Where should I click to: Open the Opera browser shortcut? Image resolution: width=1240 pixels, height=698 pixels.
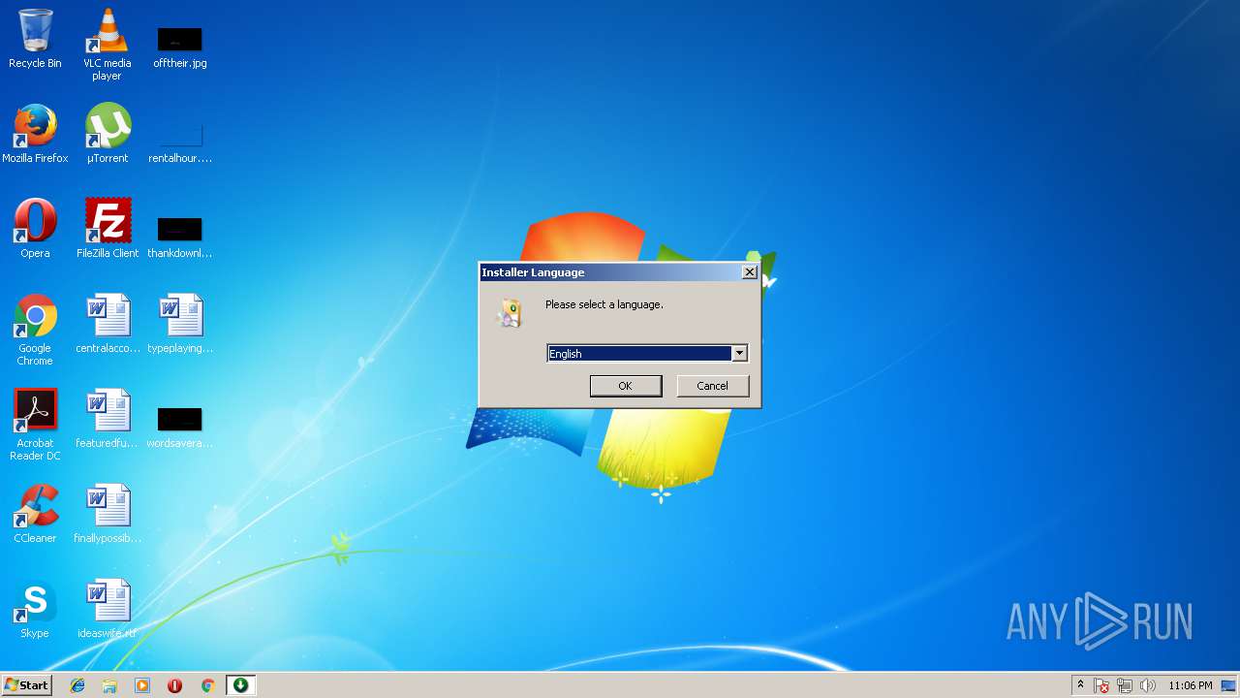35,229
